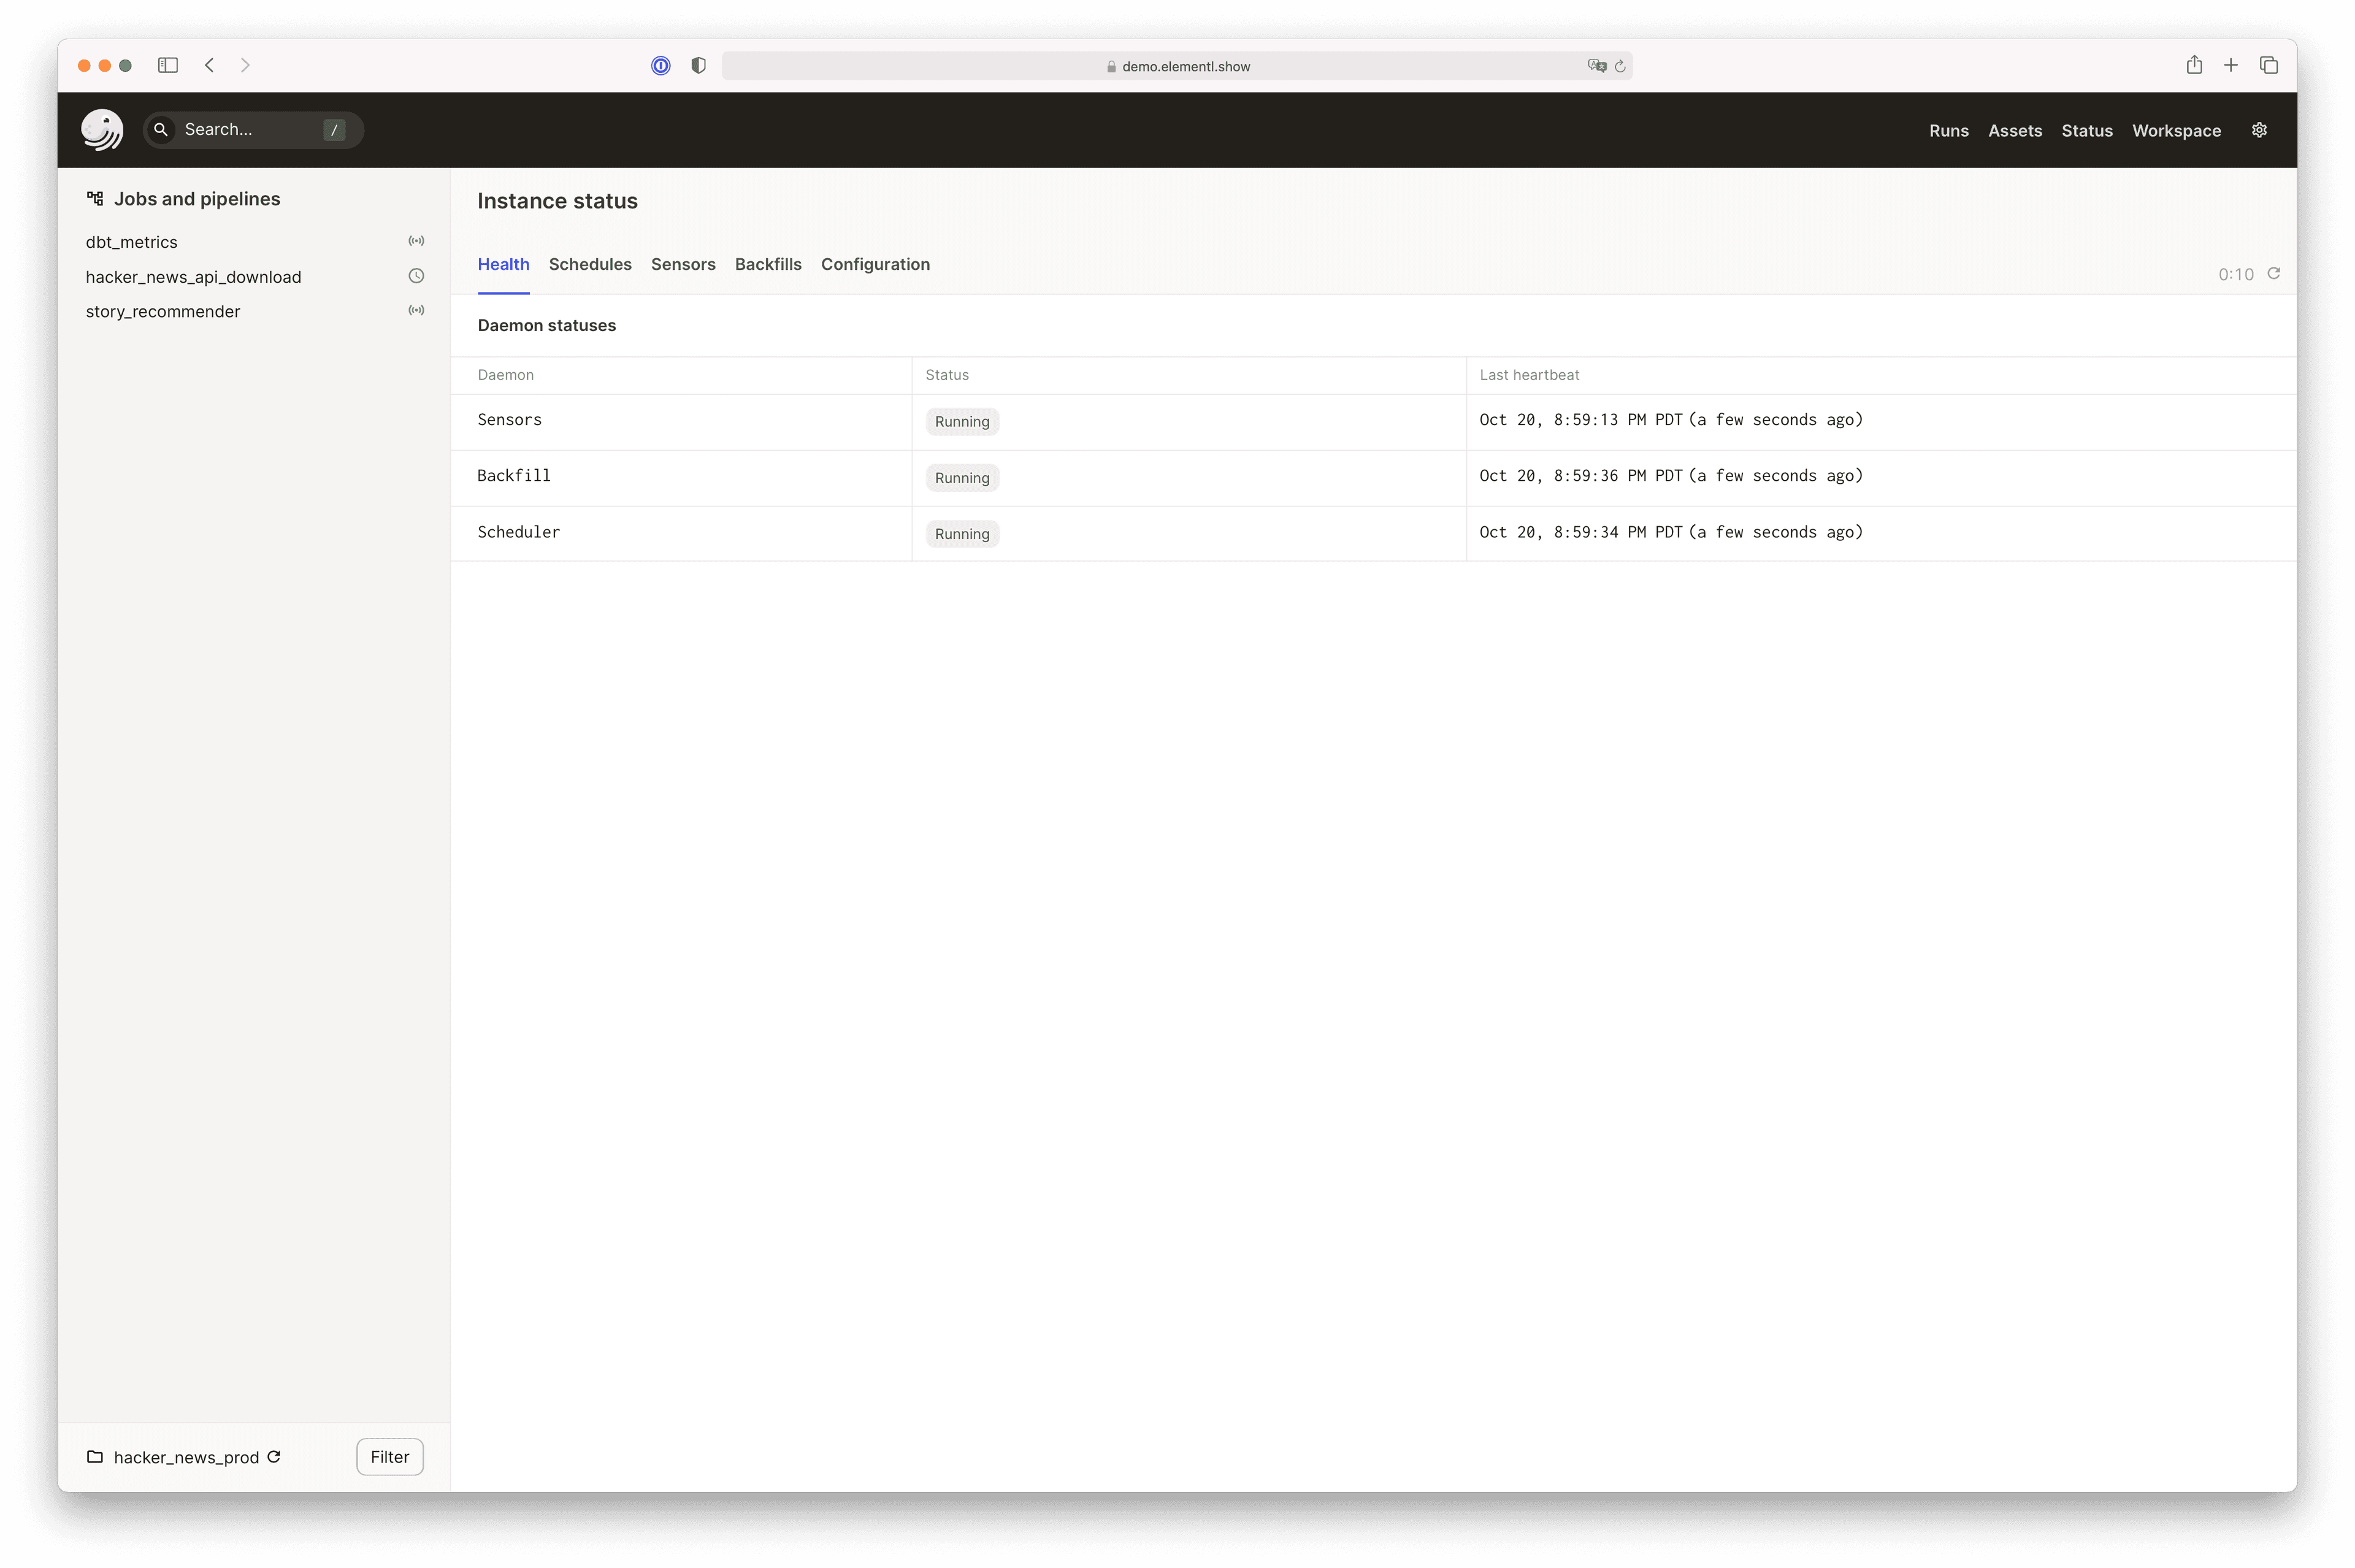The width and height of the screenshot is (2355, 1568).
Task: Click the schedule clock icon beside hacker_news_api_download
Action: tap(416, 276)
